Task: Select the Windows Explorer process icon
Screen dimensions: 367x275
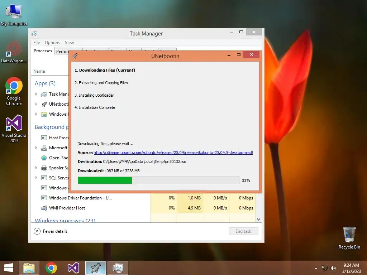Action: pyautogui.click(x=44, y=114)
